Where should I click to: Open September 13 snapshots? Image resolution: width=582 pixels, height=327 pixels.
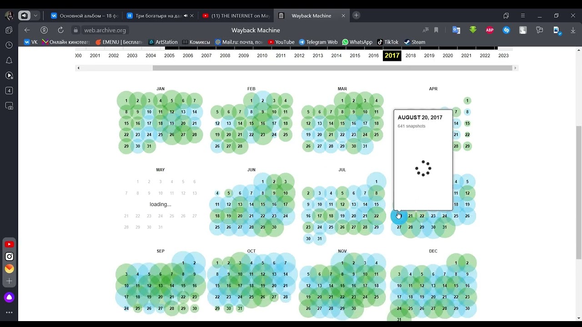[x=161, y=286]
